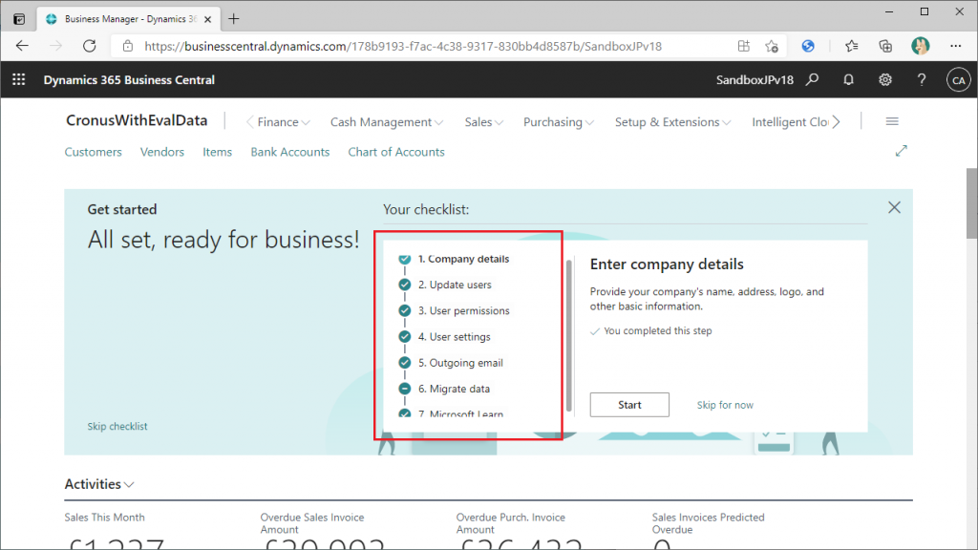Open the browser favorites list icon

click(x=851, y=46)
